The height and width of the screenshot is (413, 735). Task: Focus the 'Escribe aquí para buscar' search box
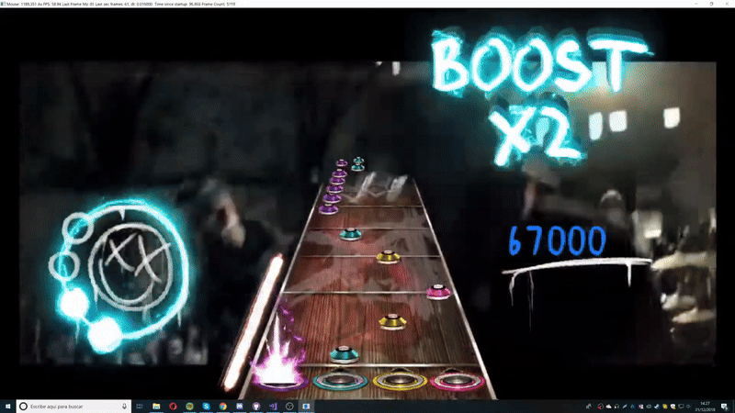(x=73, y=407)
